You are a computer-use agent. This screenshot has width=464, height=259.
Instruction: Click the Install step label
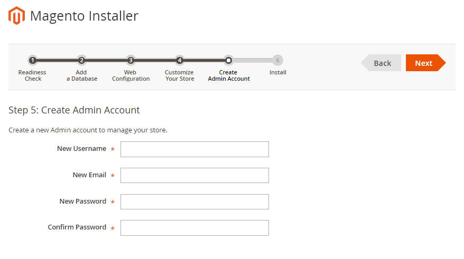(277, 72)
